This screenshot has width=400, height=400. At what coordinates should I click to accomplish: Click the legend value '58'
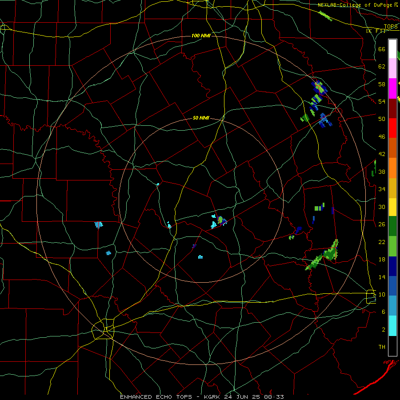click(382, 84)
